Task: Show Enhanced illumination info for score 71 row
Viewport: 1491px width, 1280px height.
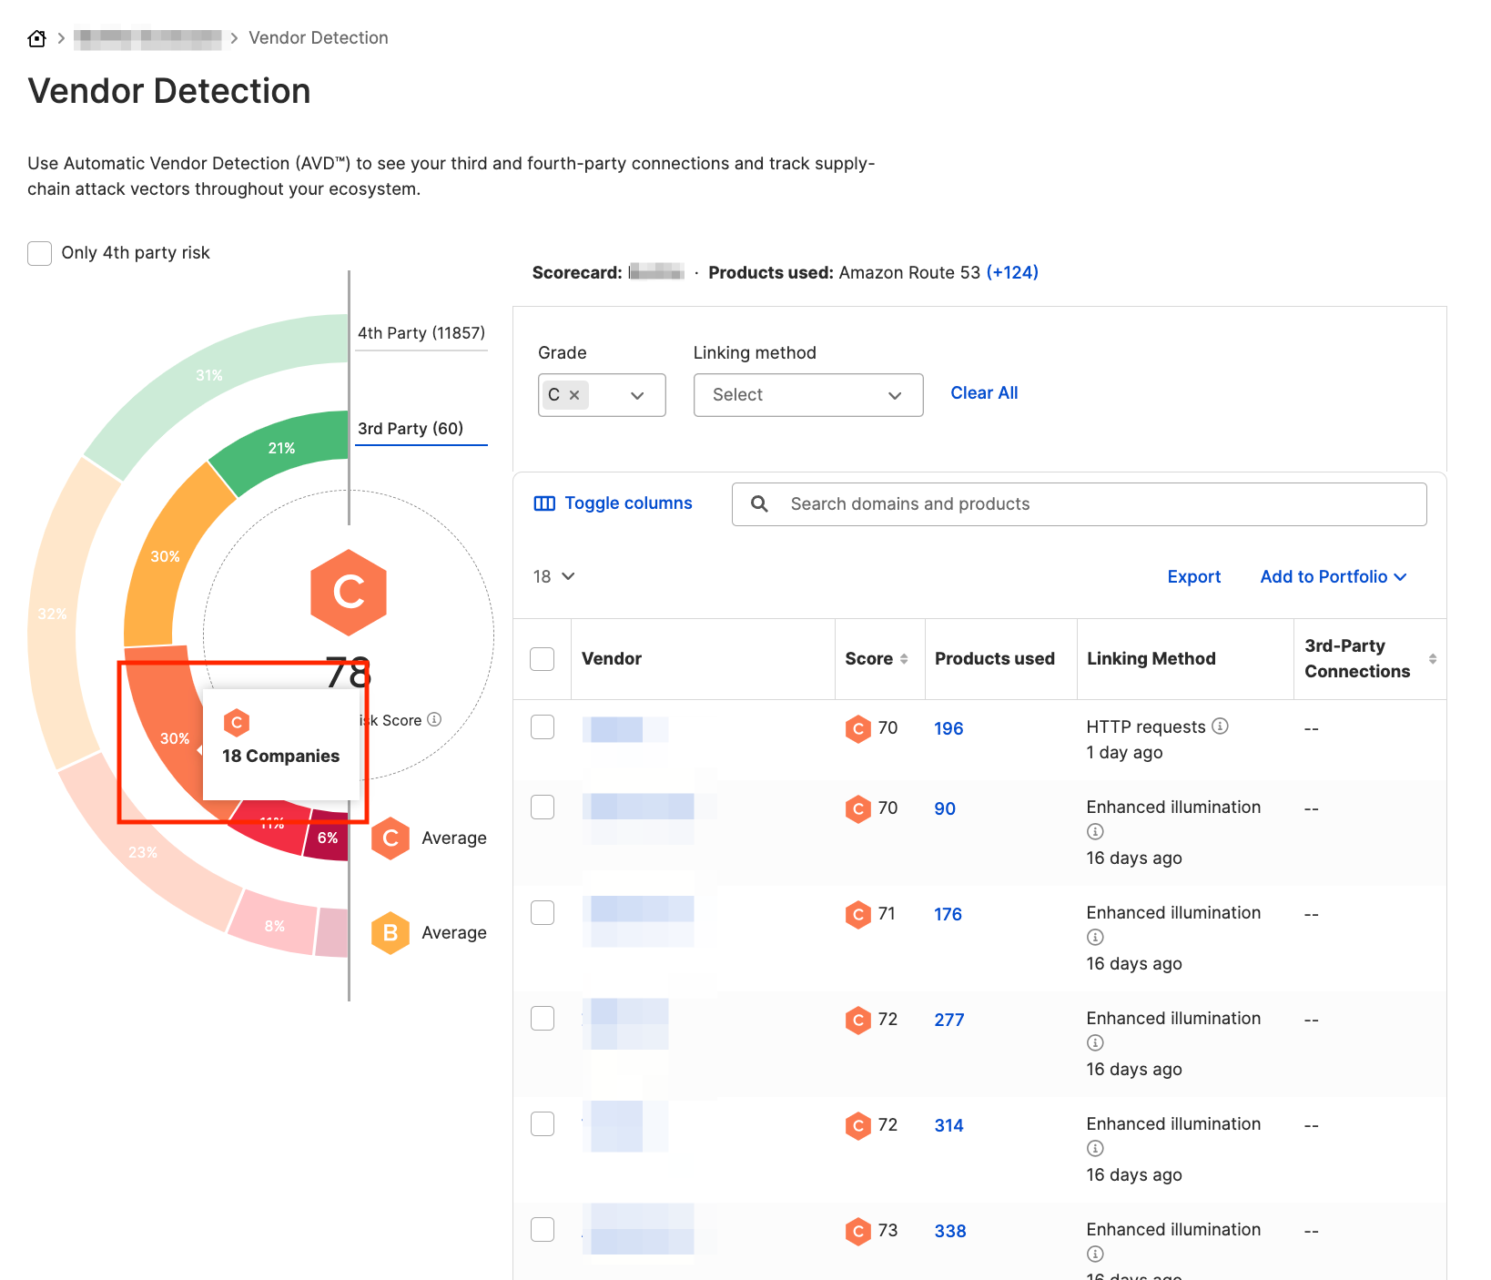Action: (1095, 937)
